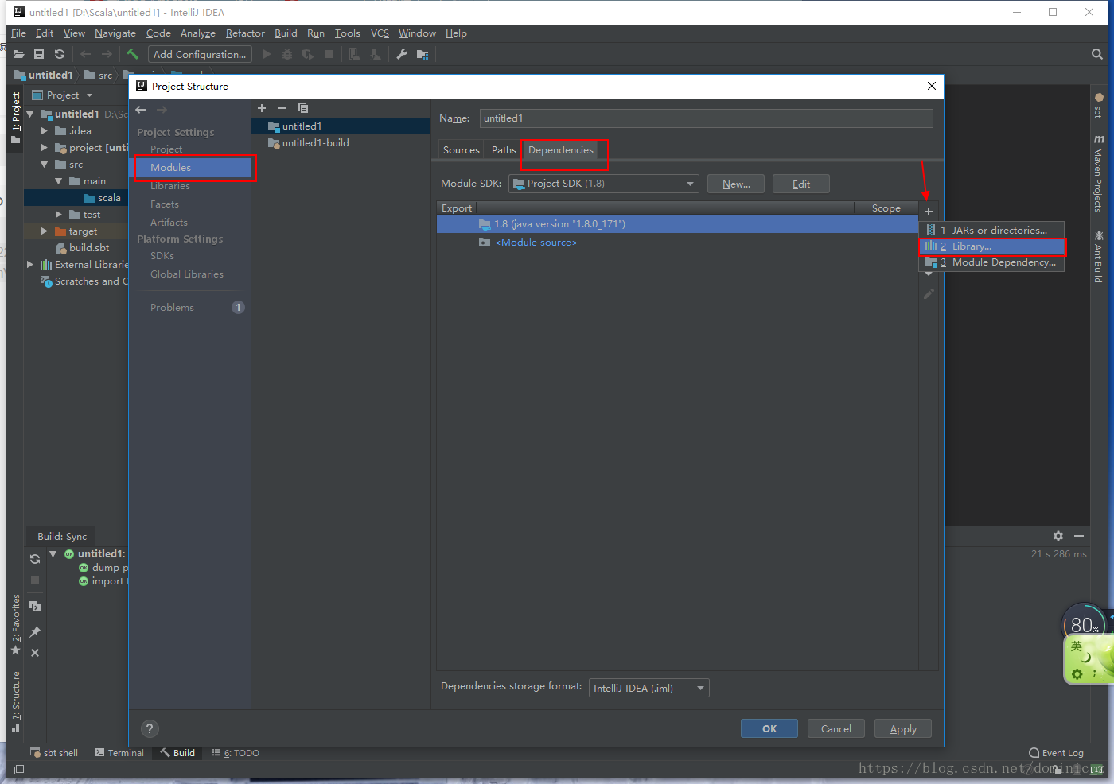Open Terminal tool window tab
The width and height of the screenshot is (1114, 784).
119,753
